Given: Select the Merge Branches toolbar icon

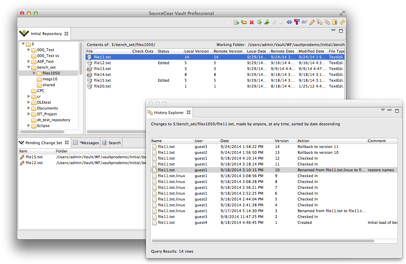Looking at the screenshot, I should 297,22.
